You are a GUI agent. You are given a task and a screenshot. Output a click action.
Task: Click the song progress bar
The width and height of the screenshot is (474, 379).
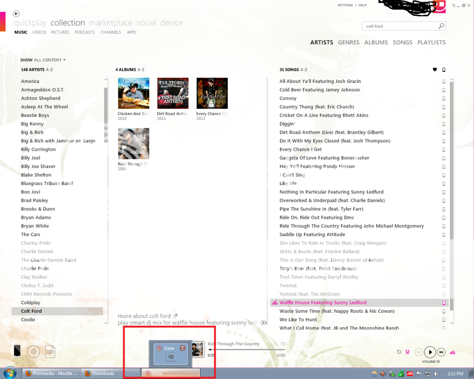coord(246,349)
